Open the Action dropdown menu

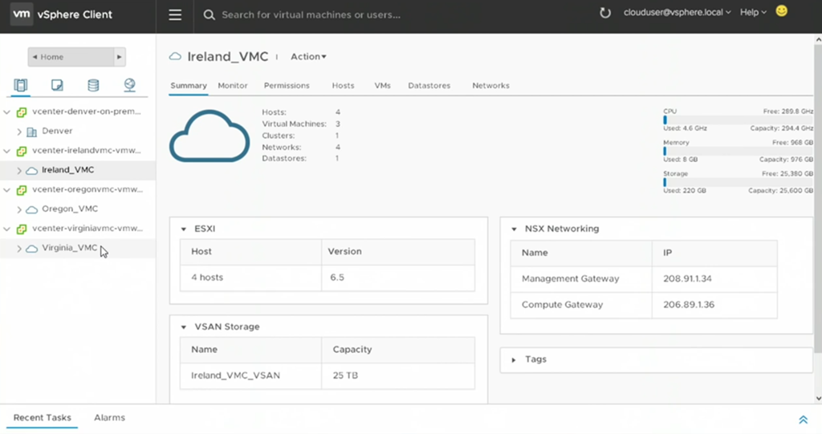tap(308, 57)
